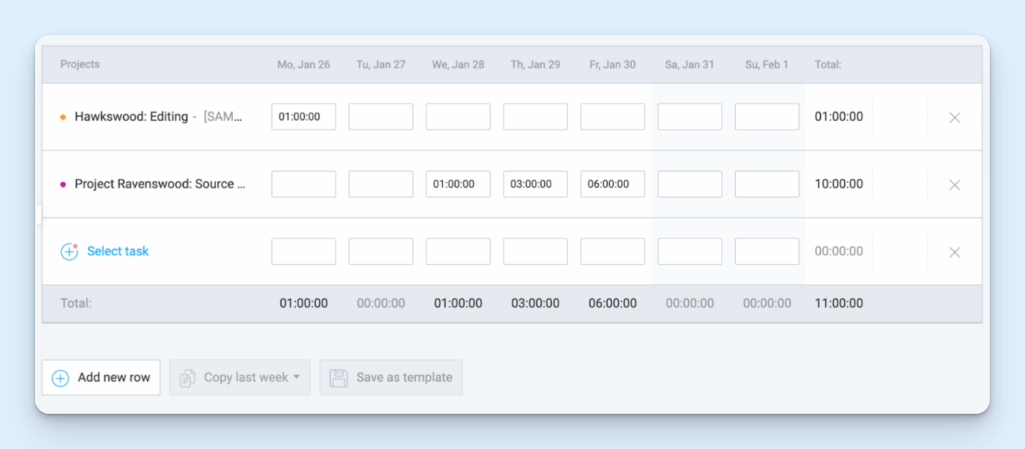Remove the Hawkswood: Editing row with X
This screenshot has width=1025, height=449.
(x=954, y=118)
